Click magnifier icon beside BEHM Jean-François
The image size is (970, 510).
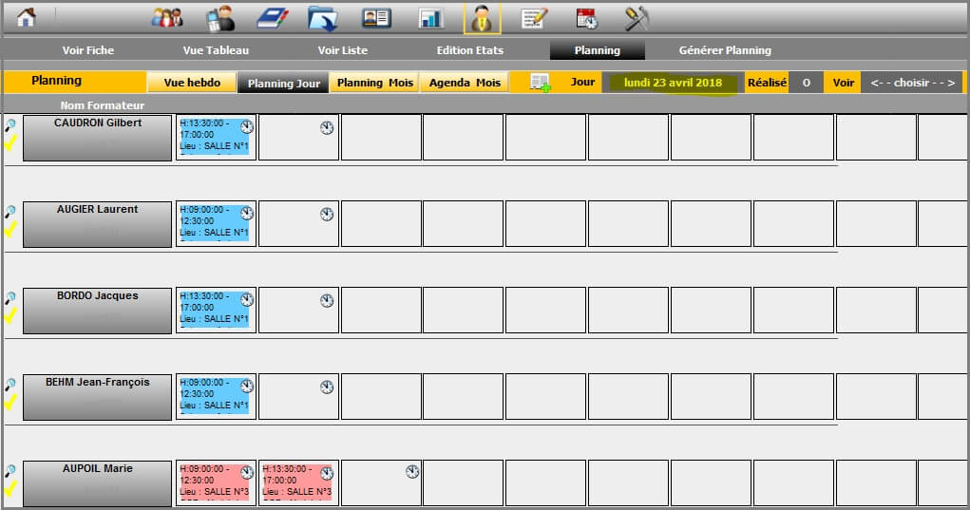click(10, 385)
